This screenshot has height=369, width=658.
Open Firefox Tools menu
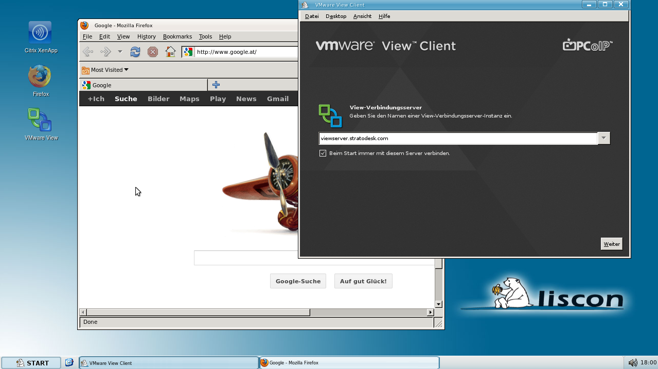[x=205, y=36]
